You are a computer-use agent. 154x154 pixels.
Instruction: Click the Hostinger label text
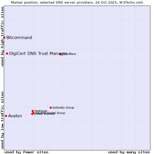click(x=41, y=111)
